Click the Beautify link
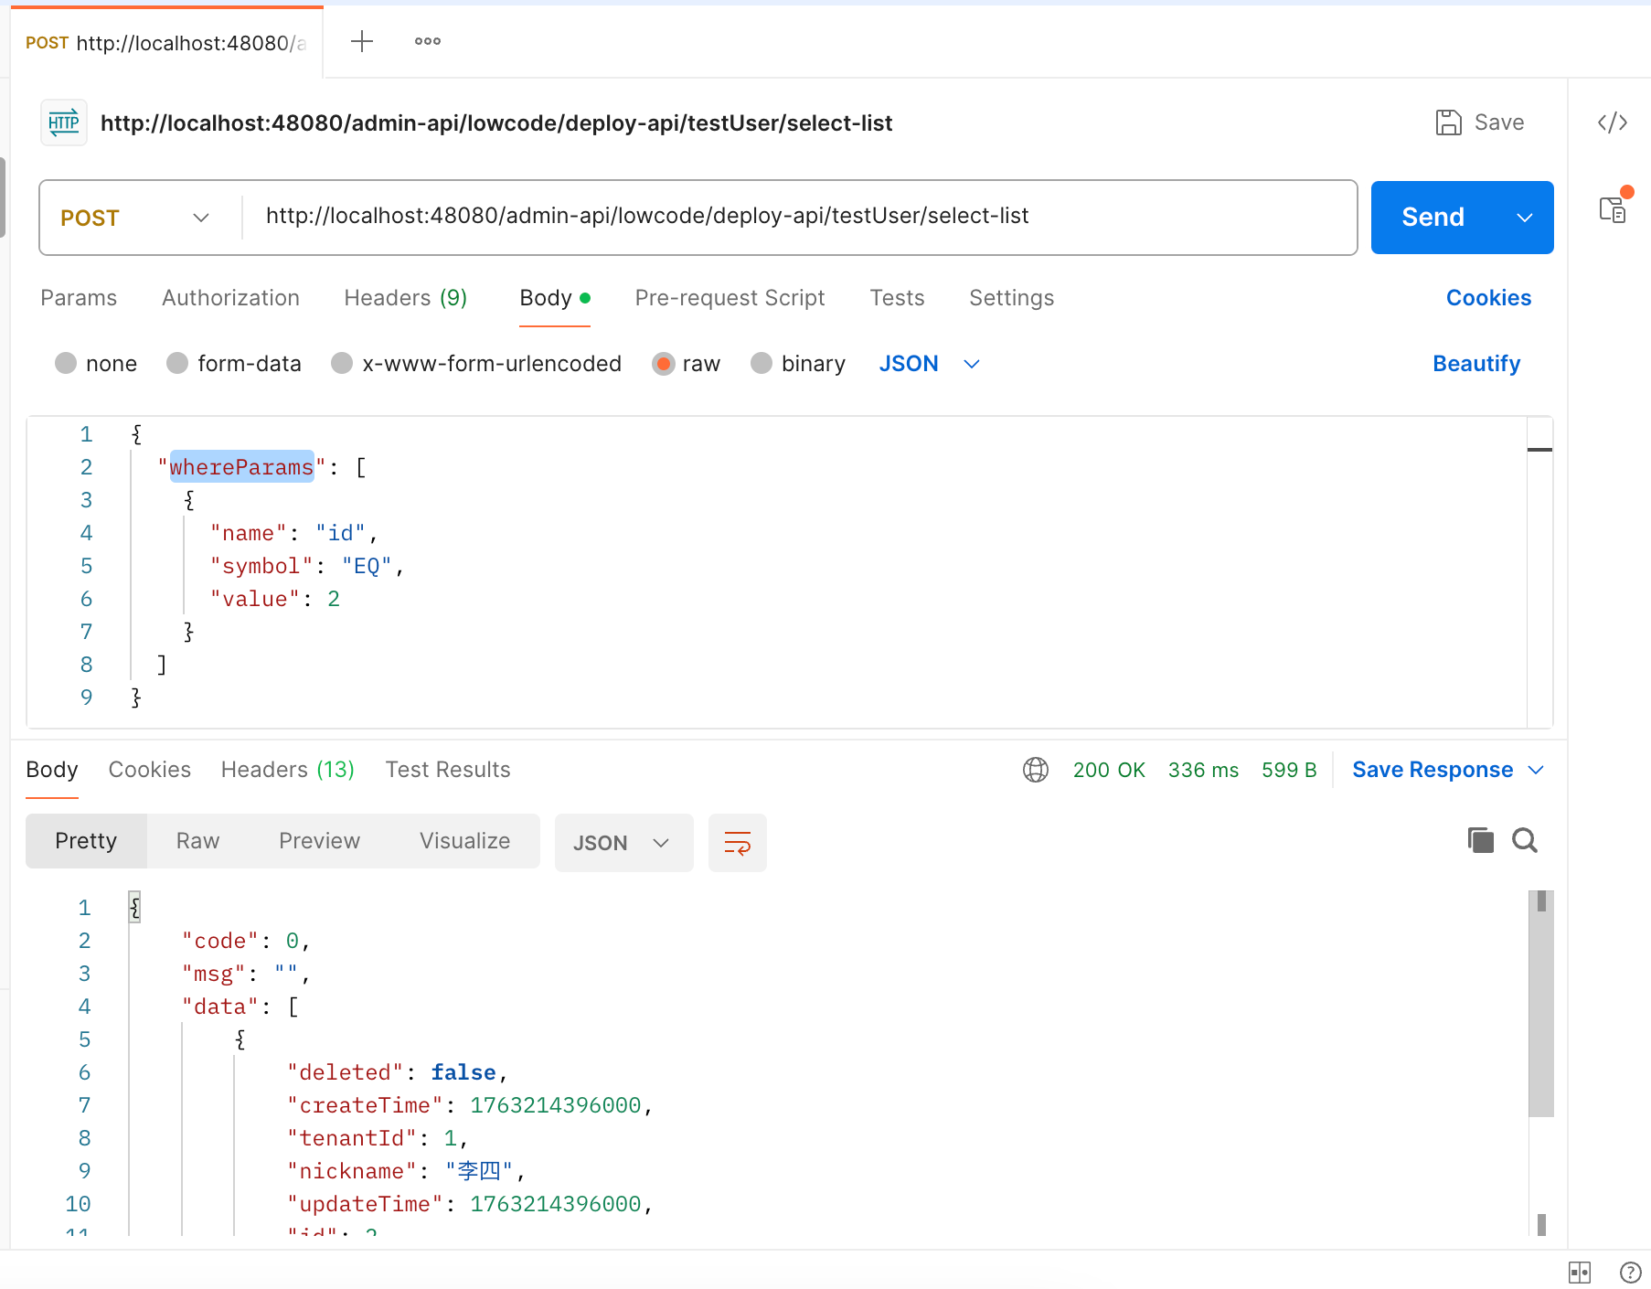The image size is (1651, 1289). click(x=1475, y=364)
